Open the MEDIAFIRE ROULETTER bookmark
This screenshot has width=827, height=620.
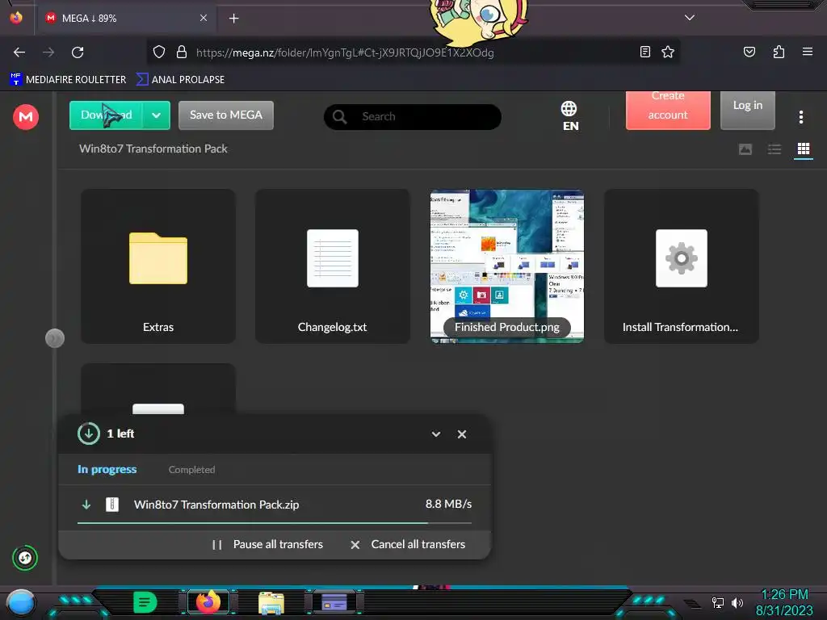(68, 80)
